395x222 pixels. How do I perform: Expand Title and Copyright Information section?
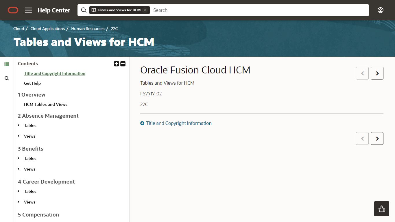tap(176, 123)
